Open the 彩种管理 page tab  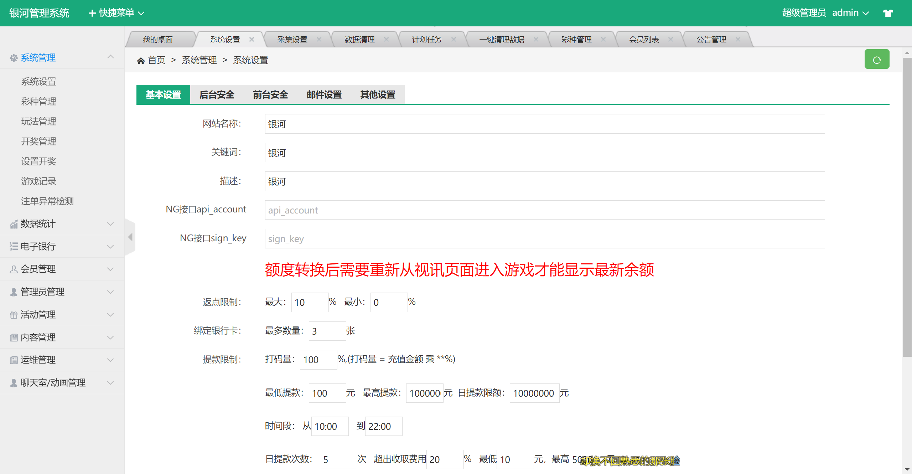pyautogui.click(x=576, y=39)
